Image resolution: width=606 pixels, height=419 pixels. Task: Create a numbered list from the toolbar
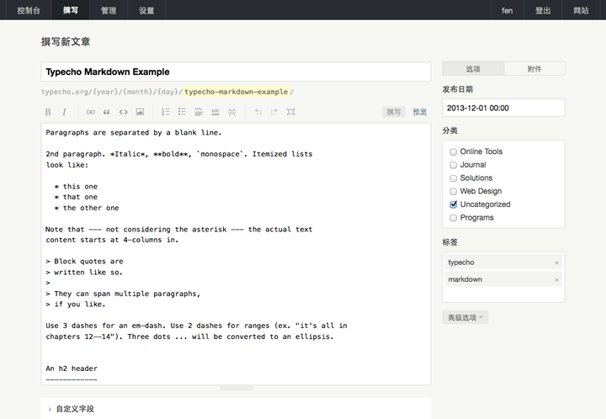pos(166,112)
